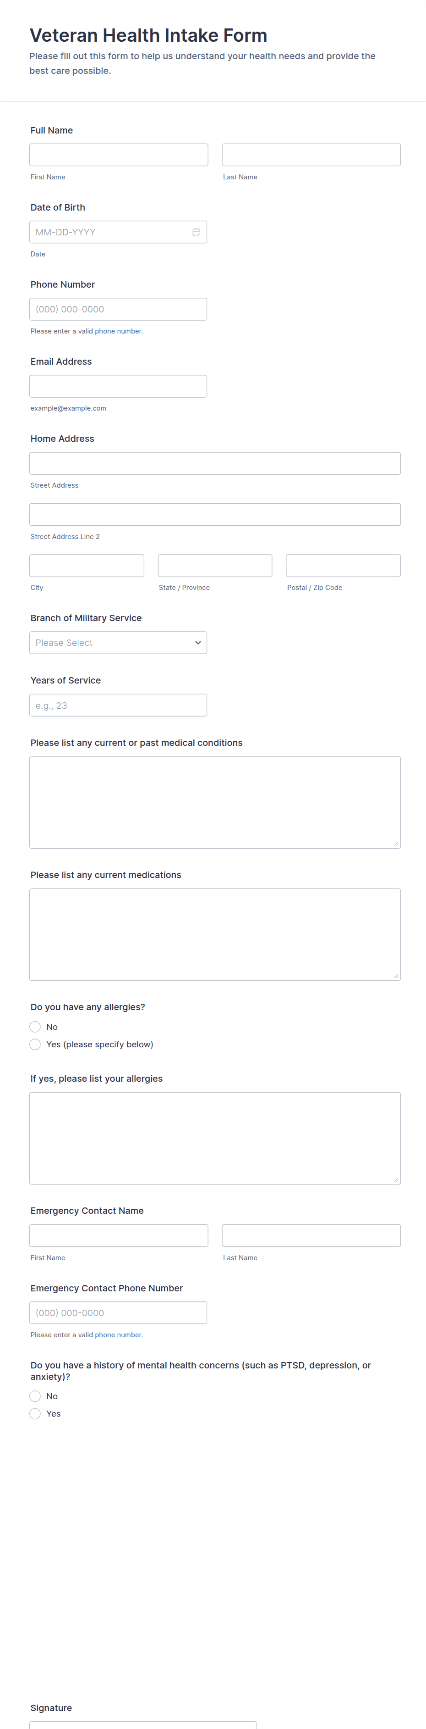Click the Years of Service field

point(118,706)
